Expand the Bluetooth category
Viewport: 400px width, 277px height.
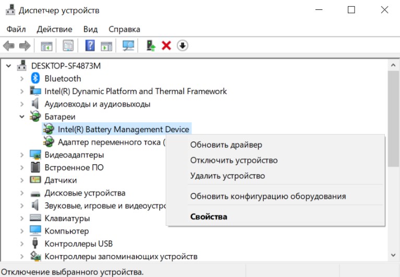[22, 78]
